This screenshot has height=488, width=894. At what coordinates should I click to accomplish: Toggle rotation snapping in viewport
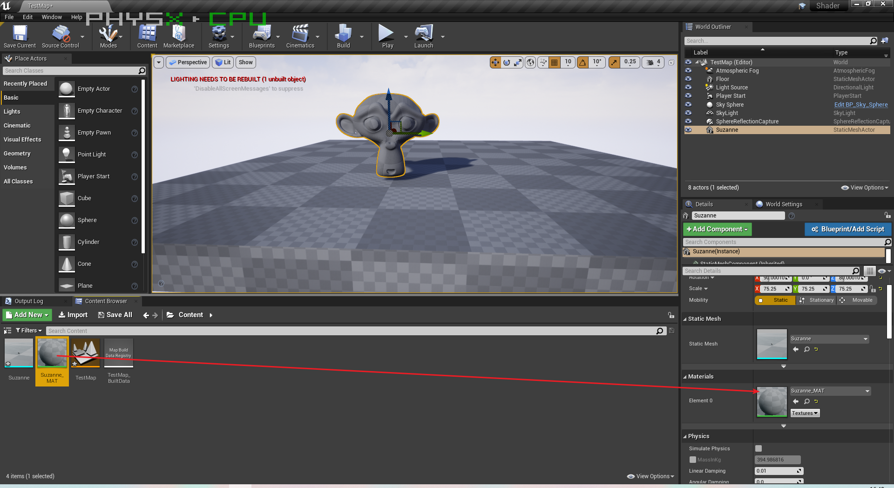(x=582, y=62)
